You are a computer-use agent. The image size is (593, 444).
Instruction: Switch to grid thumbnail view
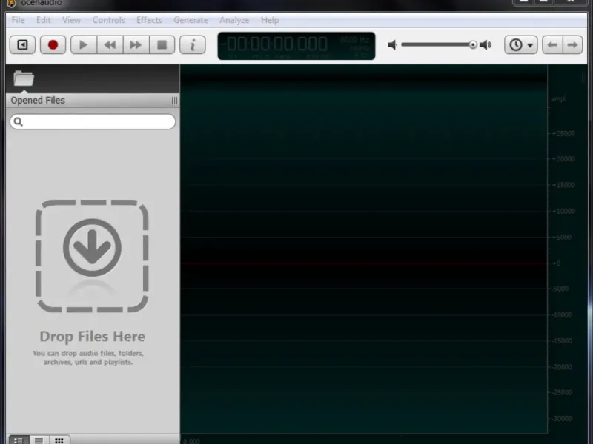[x=59, y=440]
